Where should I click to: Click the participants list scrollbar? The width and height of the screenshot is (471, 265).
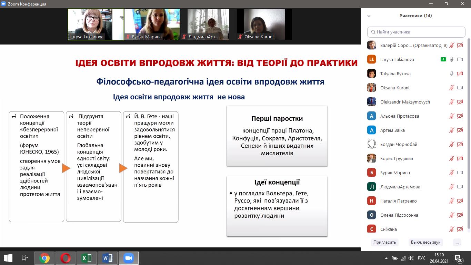(x=468, y=138)
